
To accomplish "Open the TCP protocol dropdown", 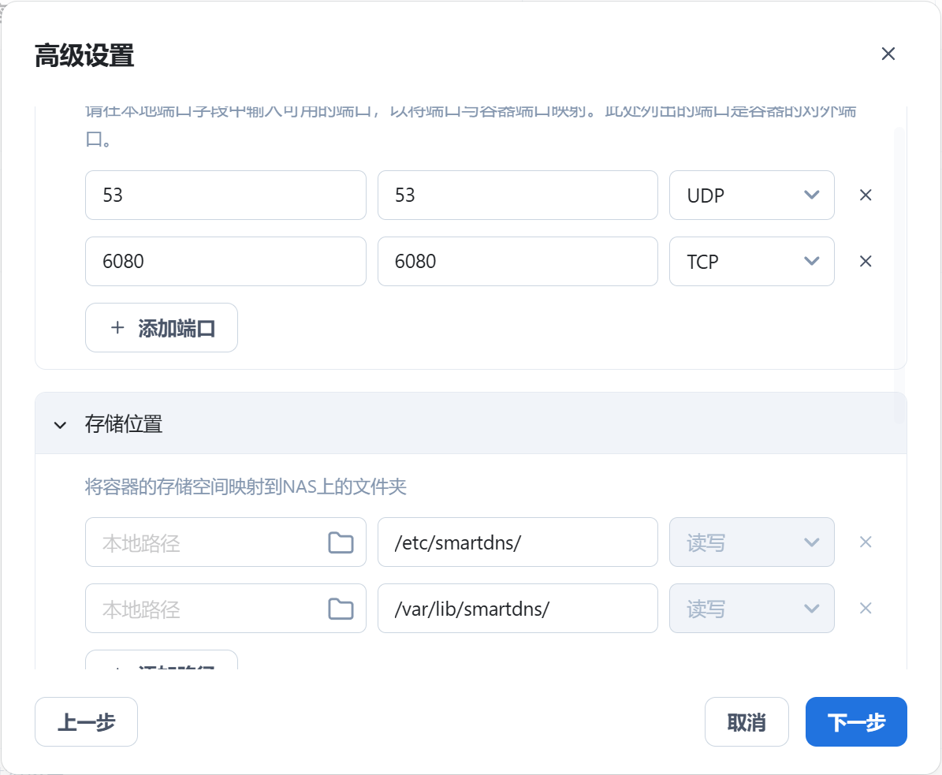I will (751, 262).
